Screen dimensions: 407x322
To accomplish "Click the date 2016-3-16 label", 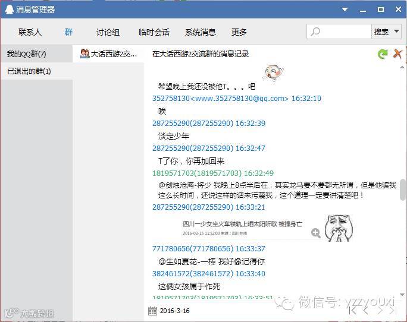I will click(175, 311).
